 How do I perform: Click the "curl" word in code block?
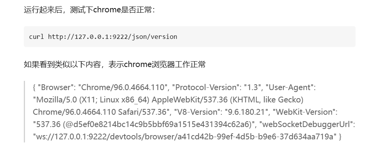coord(37,37)
